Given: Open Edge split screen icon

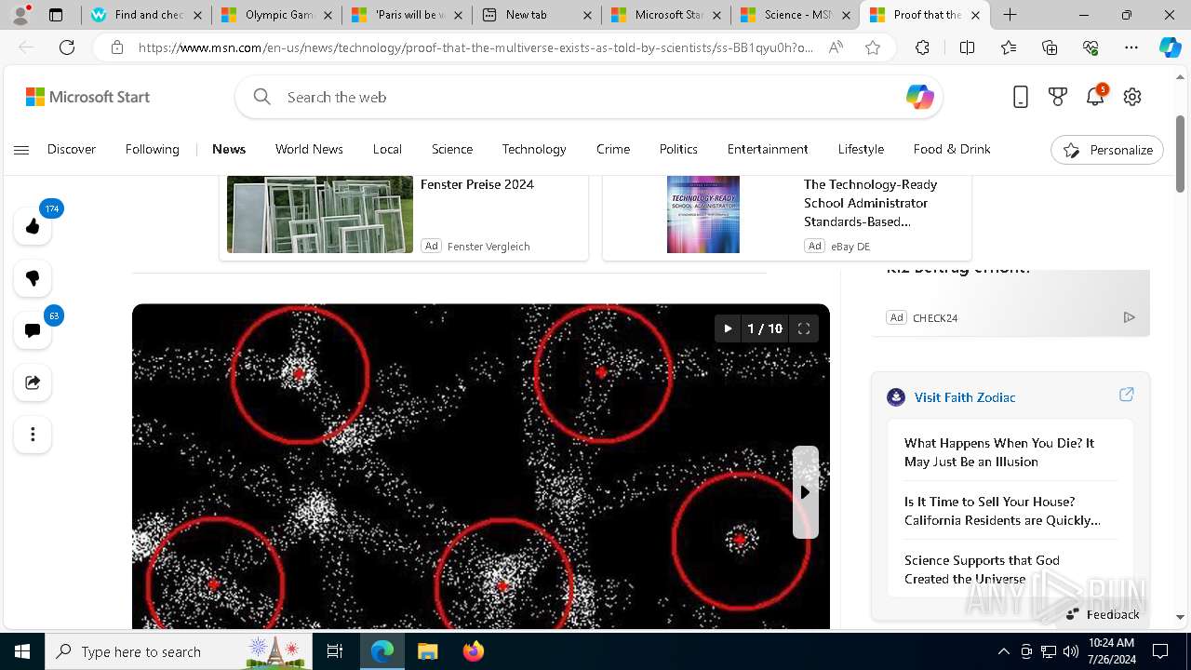Looking at the screenshot, I should coord(968,47).
